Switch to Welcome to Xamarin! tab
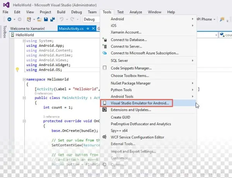Screen dimensions: 232x178 27,29
